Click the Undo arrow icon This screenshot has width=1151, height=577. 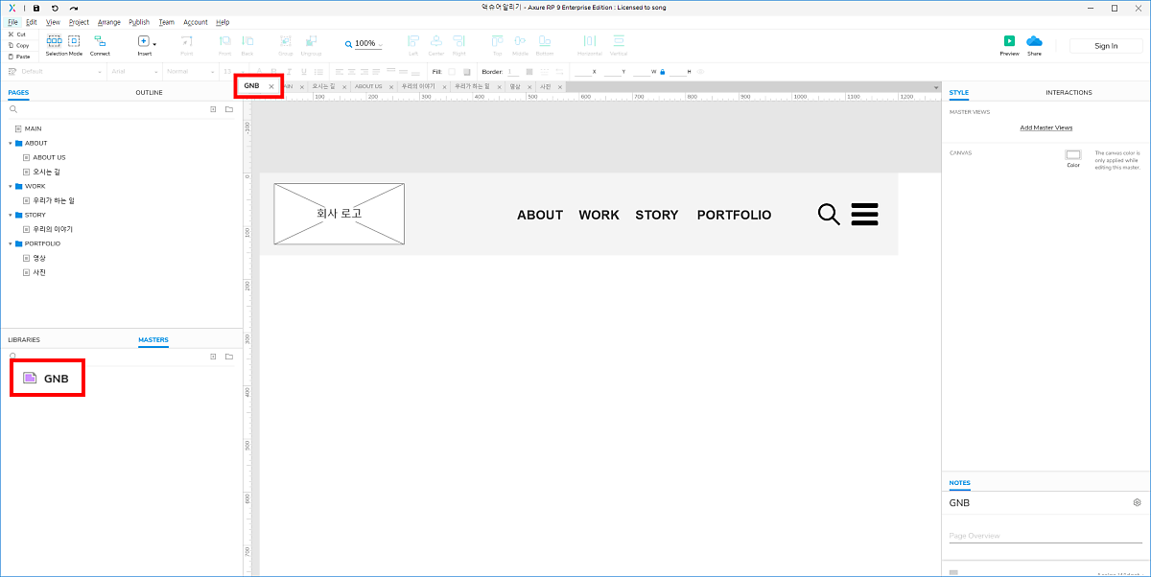(x=55, y=8)
